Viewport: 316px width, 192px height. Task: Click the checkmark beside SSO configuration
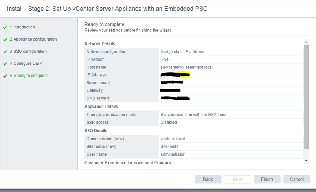tap(5, 52)
